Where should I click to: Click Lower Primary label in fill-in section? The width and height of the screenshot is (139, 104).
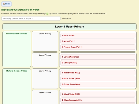[45, 34]
